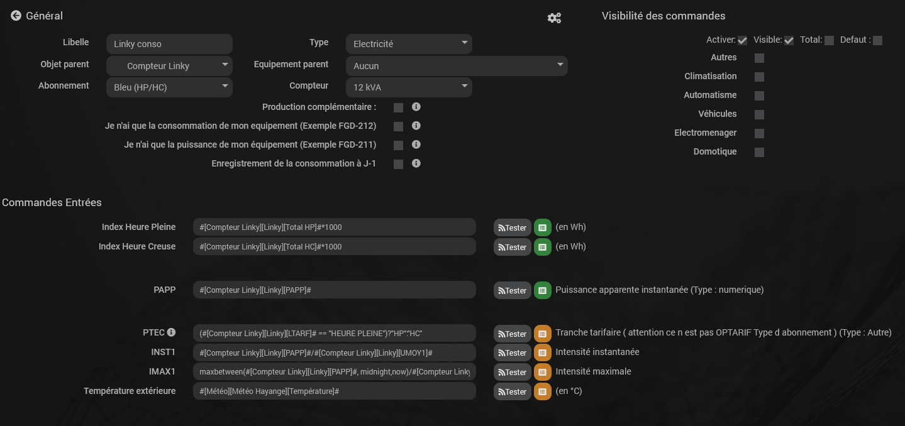This screenshot has height=426, width=905.
Task: Click info icon for Enregistrement consommation J-1
Action: click(416, 163)
